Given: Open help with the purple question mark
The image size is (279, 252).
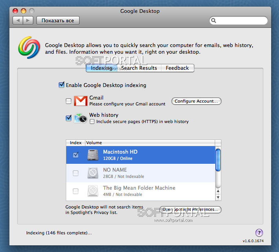Looking at the screenshot, I should pyautogui.click(x=259, y=233).
